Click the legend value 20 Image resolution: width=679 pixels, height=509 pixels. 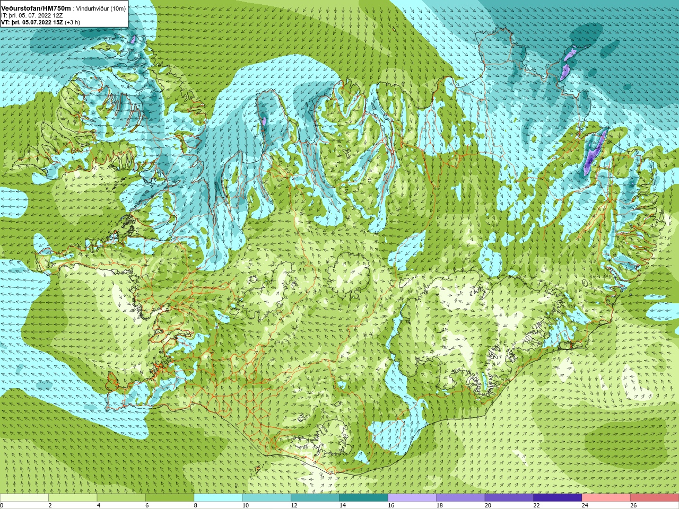tap(488, 505)
